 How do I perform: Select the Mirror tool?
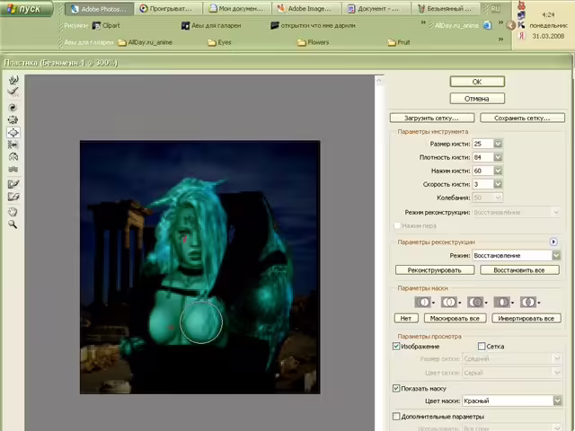coord(13,157)
